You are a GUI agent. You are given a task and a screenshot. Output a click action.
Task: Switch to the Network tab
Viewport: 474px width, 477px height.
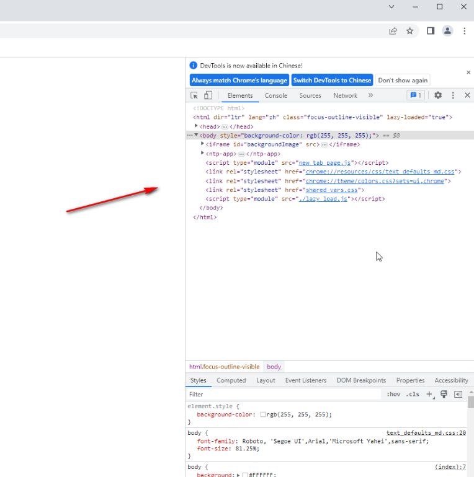coord(345,95)
